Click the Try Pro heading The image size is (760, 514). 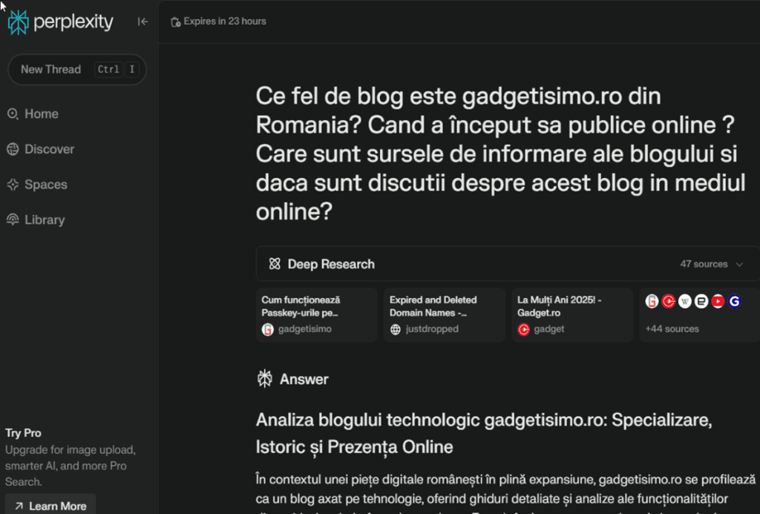[23, 432]
